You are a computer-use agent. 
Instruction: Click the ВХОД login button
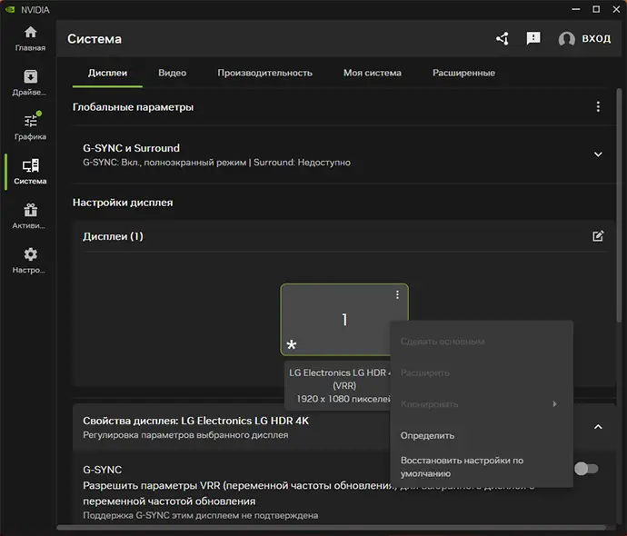[x=596, y=39]
